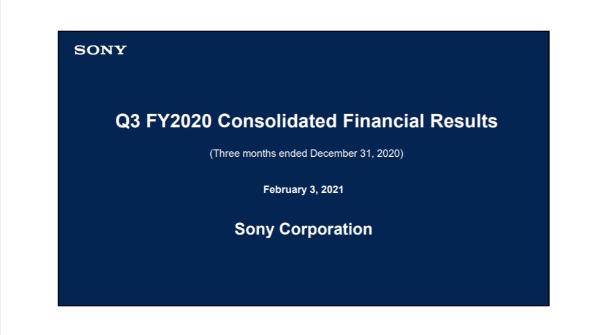Click 'FY2020' in the slide title

[x=179, y=121]
